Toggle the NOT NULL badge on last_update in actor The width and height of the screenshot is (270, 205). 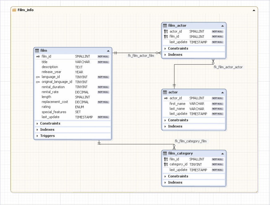tap(217, 114)
